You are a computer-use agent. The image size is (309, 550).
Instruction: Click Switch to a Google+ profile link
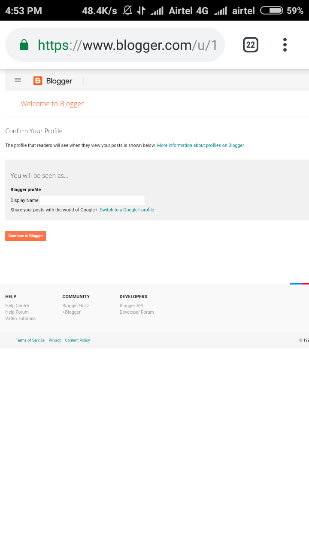click(x=127, y=210)
